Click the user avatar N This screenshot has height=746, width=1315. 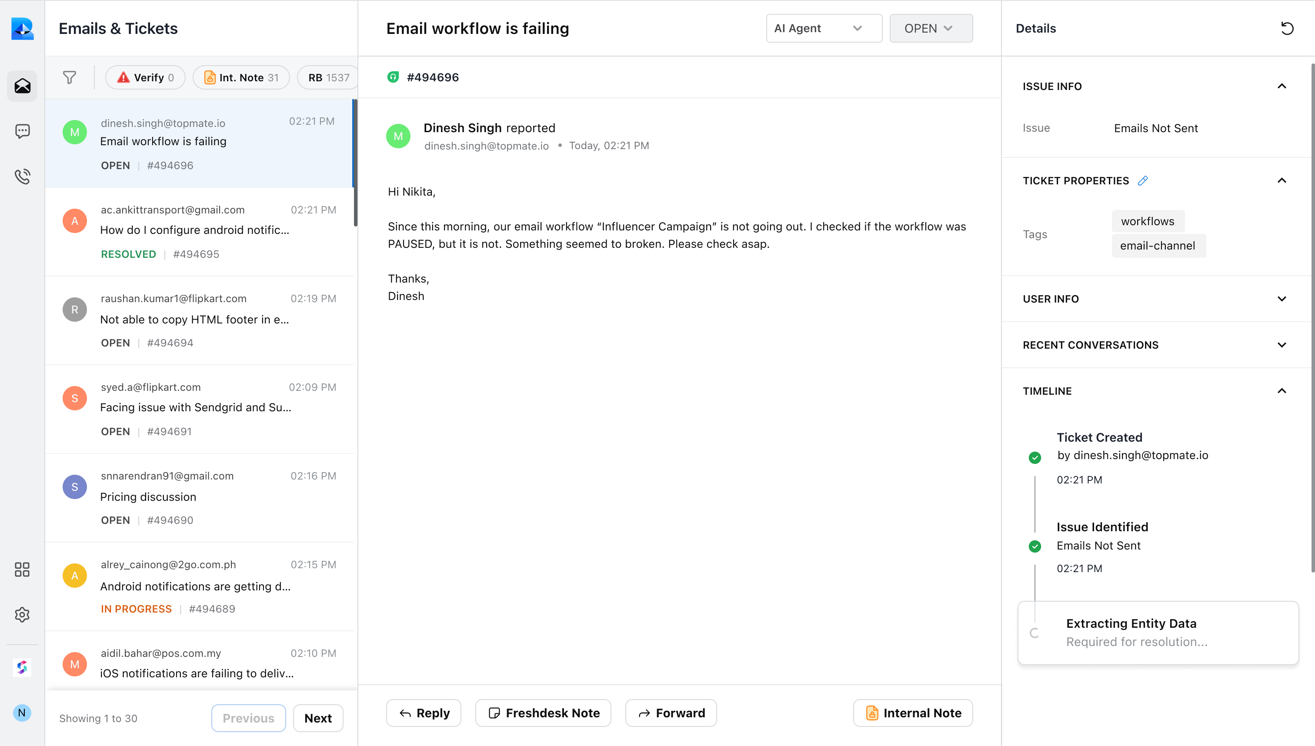pos(22,713)
